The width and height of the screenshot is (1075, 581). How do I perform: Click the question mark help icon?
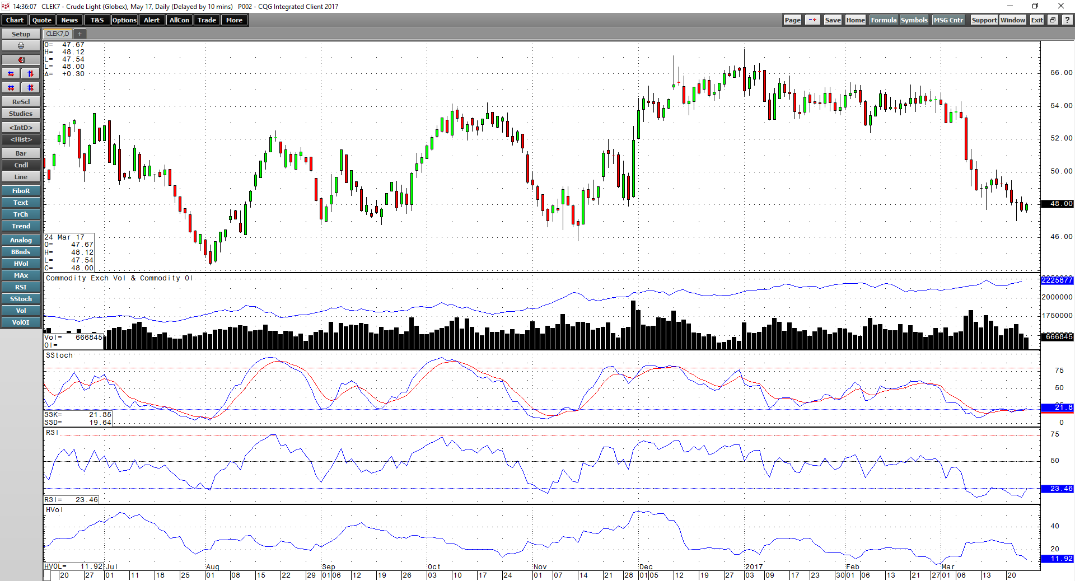1067,20
